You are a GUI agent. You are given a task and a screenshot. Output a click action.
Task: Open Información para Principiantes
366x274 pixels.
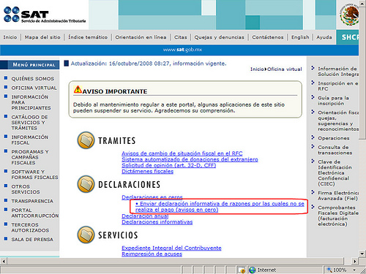[31, 102]
